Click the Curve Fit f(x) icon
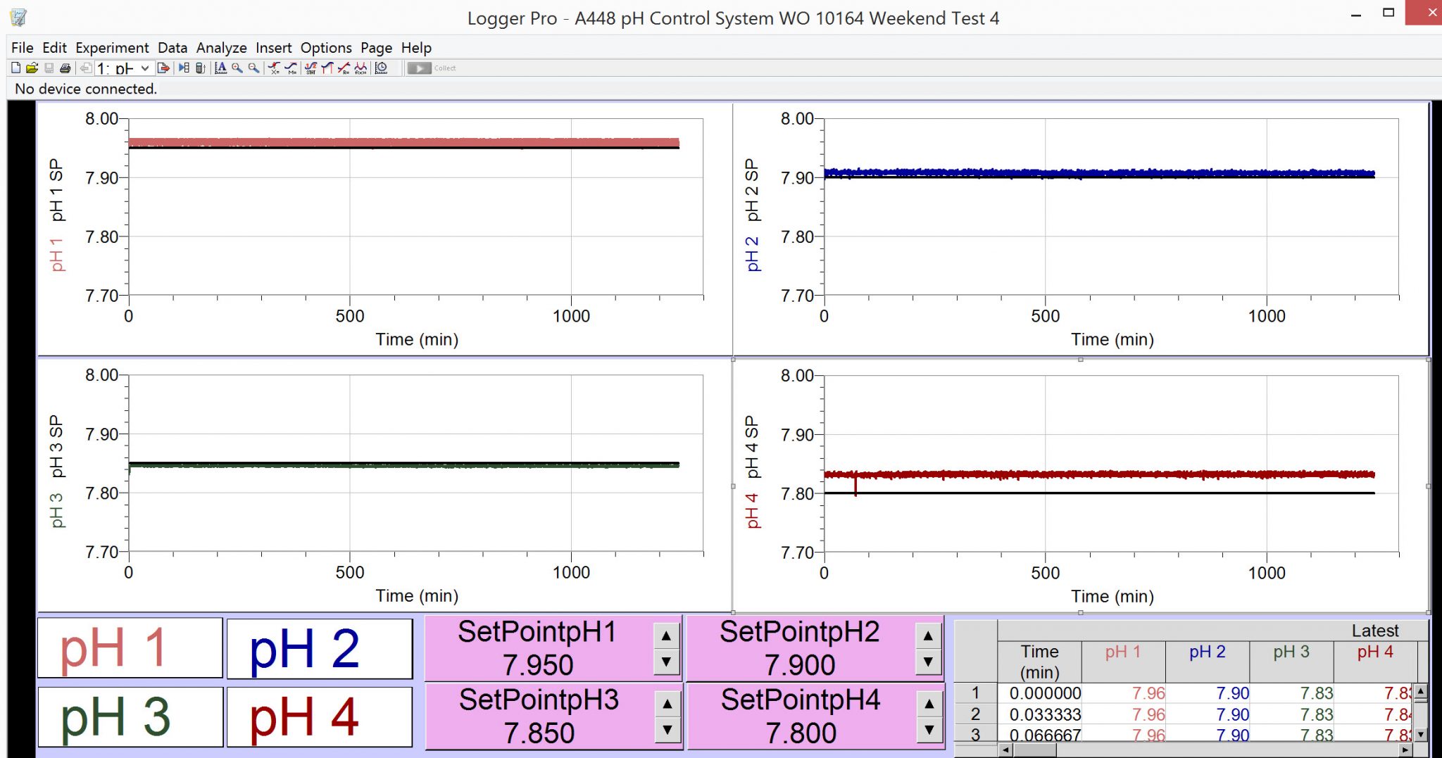 [360, 68]
